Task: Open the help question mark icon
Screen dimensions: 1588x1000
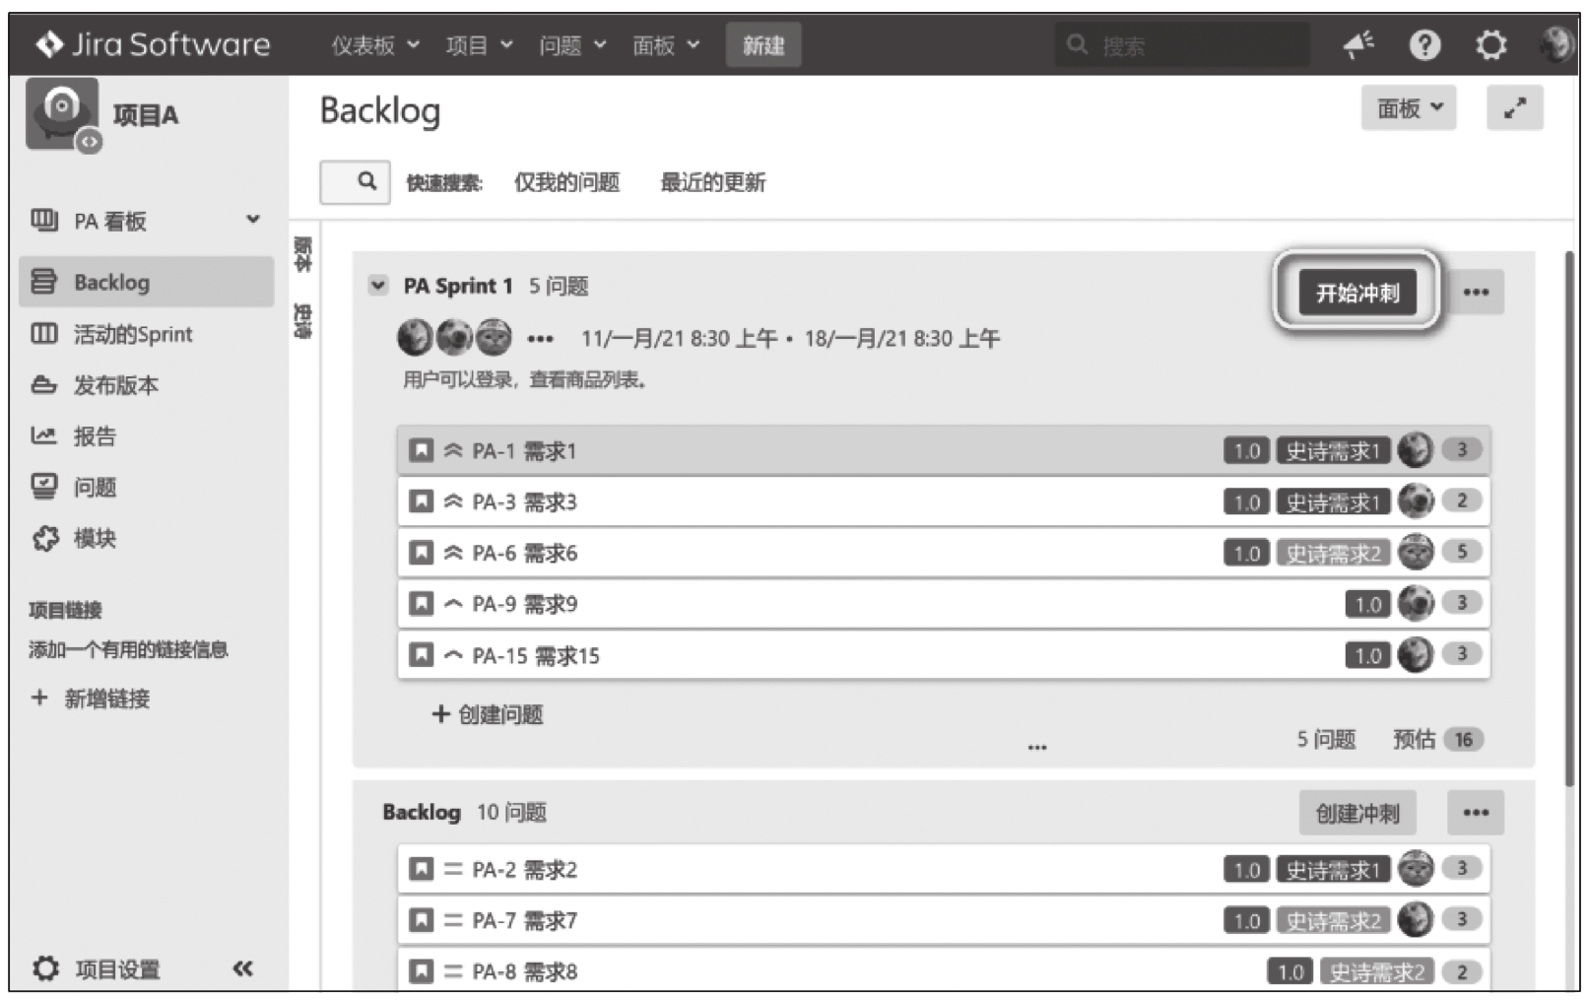Action: click(1424, 44)
